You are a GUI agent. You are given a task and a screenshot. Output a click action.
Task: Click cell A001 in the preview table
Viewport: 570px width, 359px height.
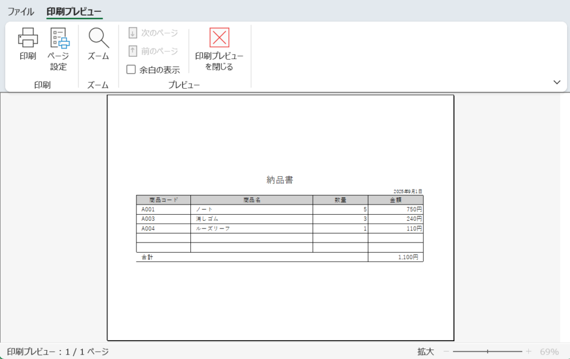coord(164,210)
